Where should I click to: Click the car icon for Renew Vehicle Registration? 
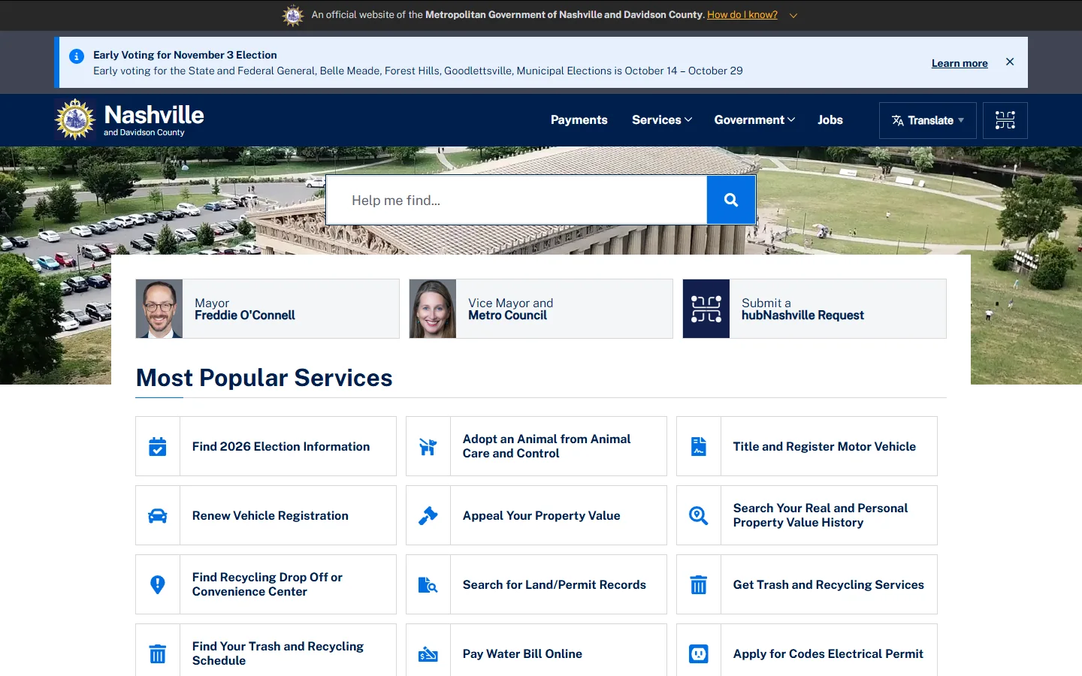click(158, 515)
